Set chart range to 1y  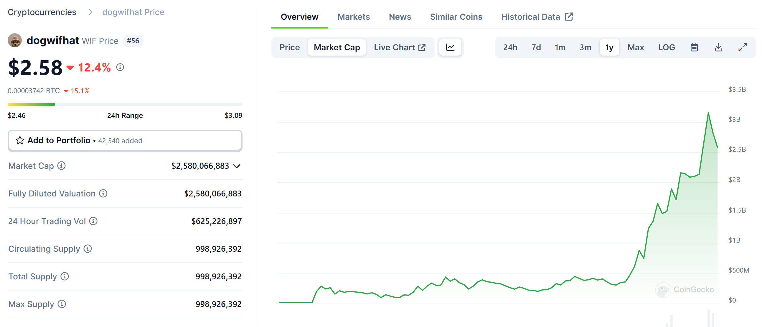point(609,47)
